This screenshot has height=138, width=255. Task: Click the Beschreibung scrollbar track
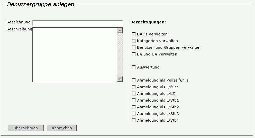pyautogui.click(x=120, y=54)
